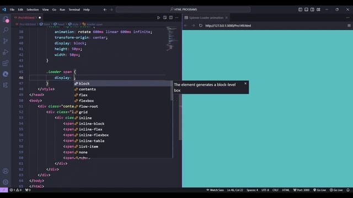Viewport: 353px width, 198px height.
Task: Click the 'Ln 46, Col 22' status entry
Action: (x=235, y=190)
